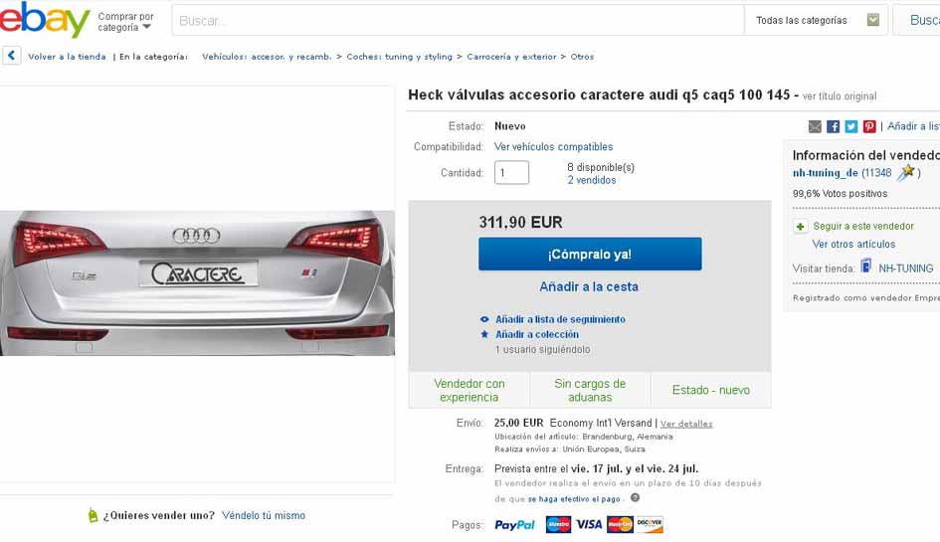Share listing on Facebook

click(x=833, y=126)
